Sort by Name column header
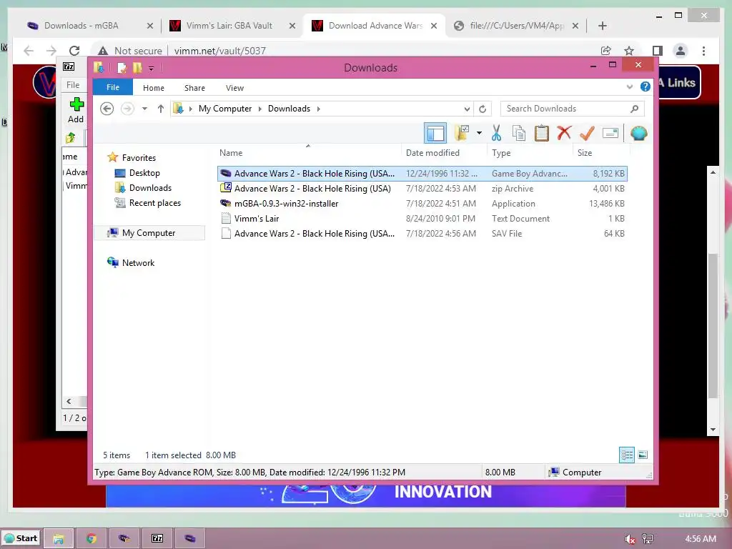This screenshot has width=732, height=549. point(231,153)
